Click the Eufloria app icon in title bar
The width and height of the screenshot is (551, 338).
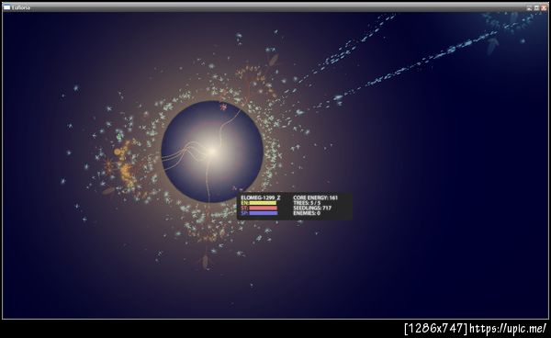pos(6,7)
